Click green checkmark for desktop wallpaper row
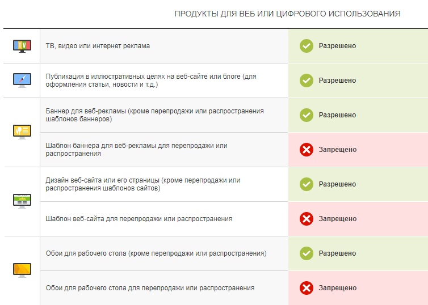This screenshot has width=428, height=305. click(x=307, y=253)
